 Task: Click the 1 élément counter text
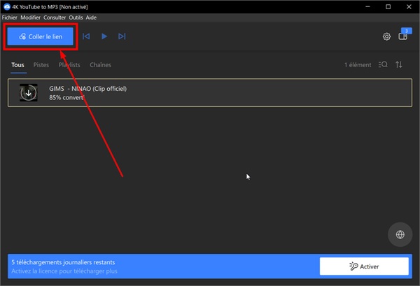[x=358, y=65]
